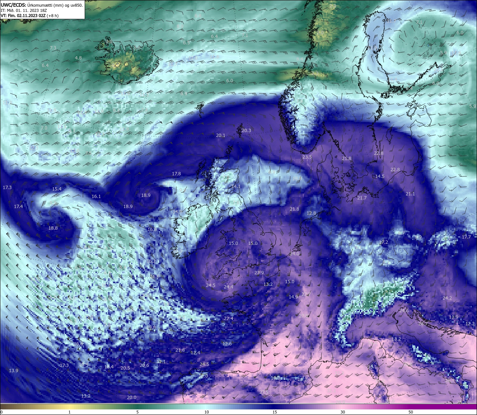Click the map value 20.3
The image size is (477, 415).
pos(246,131)
